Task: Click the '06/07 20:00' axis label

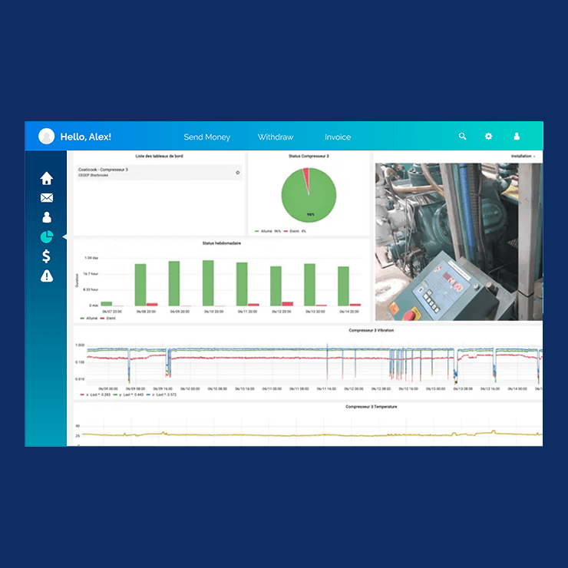Action: pos(112,312)
